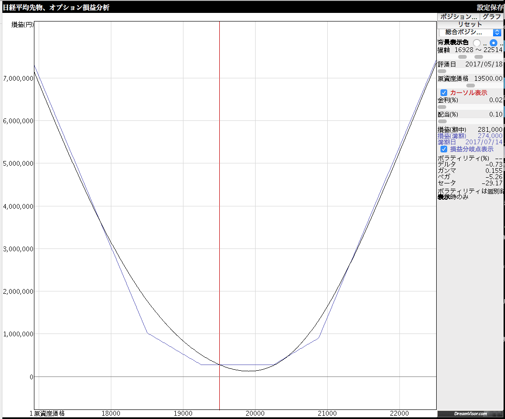Switch to the ポジション tab
The image size is (505, 419).
point(459,17)
